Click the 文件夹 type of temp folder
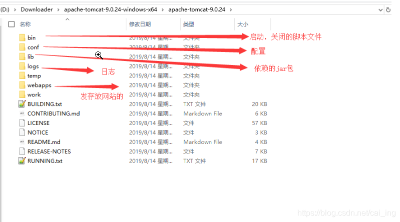This screenshot has width=400, height=222. (191, 76)
